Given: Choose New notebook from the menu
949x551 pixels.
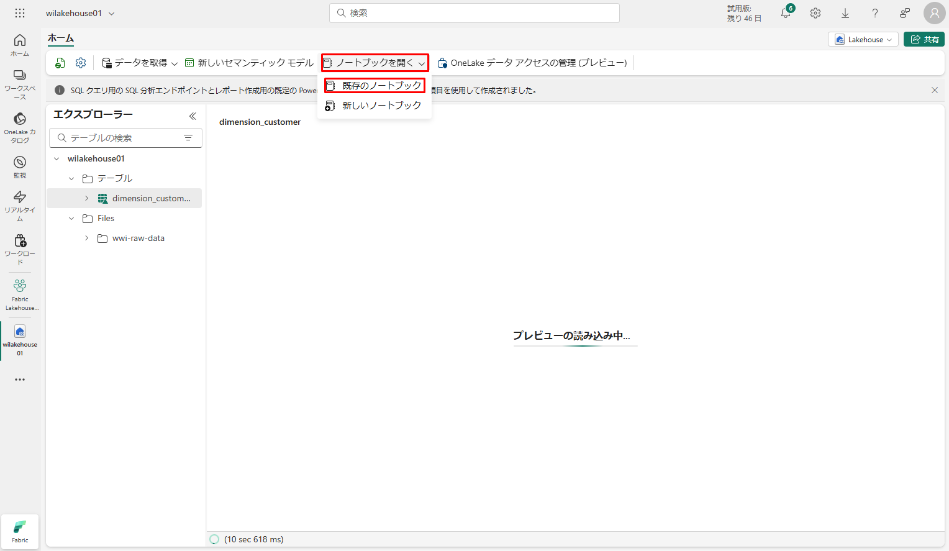Looking at the screenshot, I should tap(375, 106).
